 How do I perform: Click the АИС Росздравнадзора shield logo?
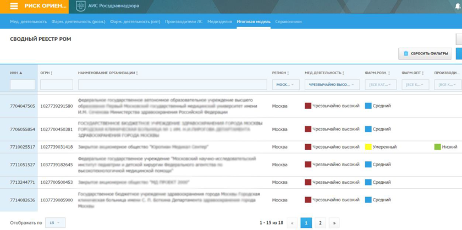click(80, 6)
